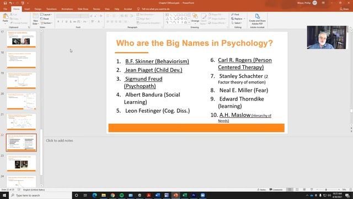Viewport: 353px width, 199px height.
Task: Click the Carl R. Rogers link
Action: (245, 64)
